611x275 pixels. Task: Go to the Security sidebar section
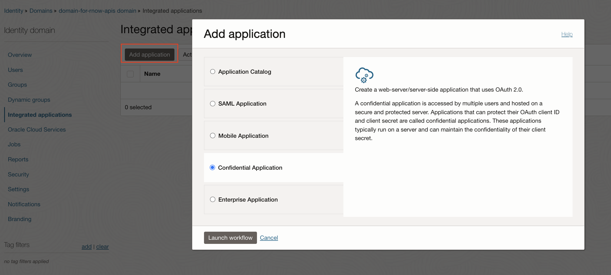(18, 174)
